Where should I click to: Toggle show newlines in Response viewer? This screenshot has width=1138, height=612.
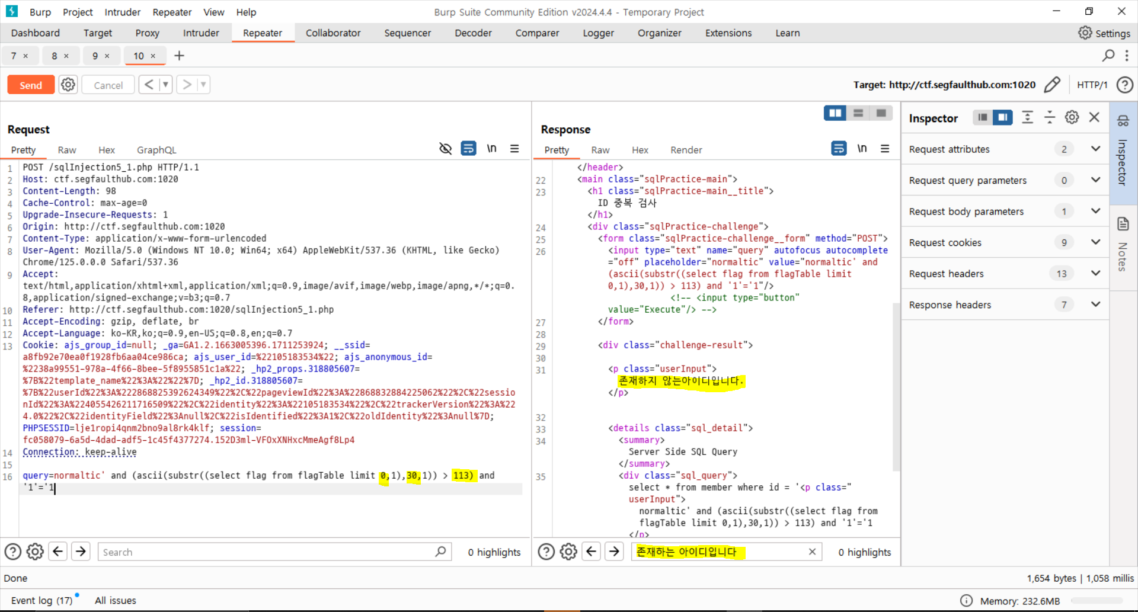pyautogui.click(x=862, y=149)
